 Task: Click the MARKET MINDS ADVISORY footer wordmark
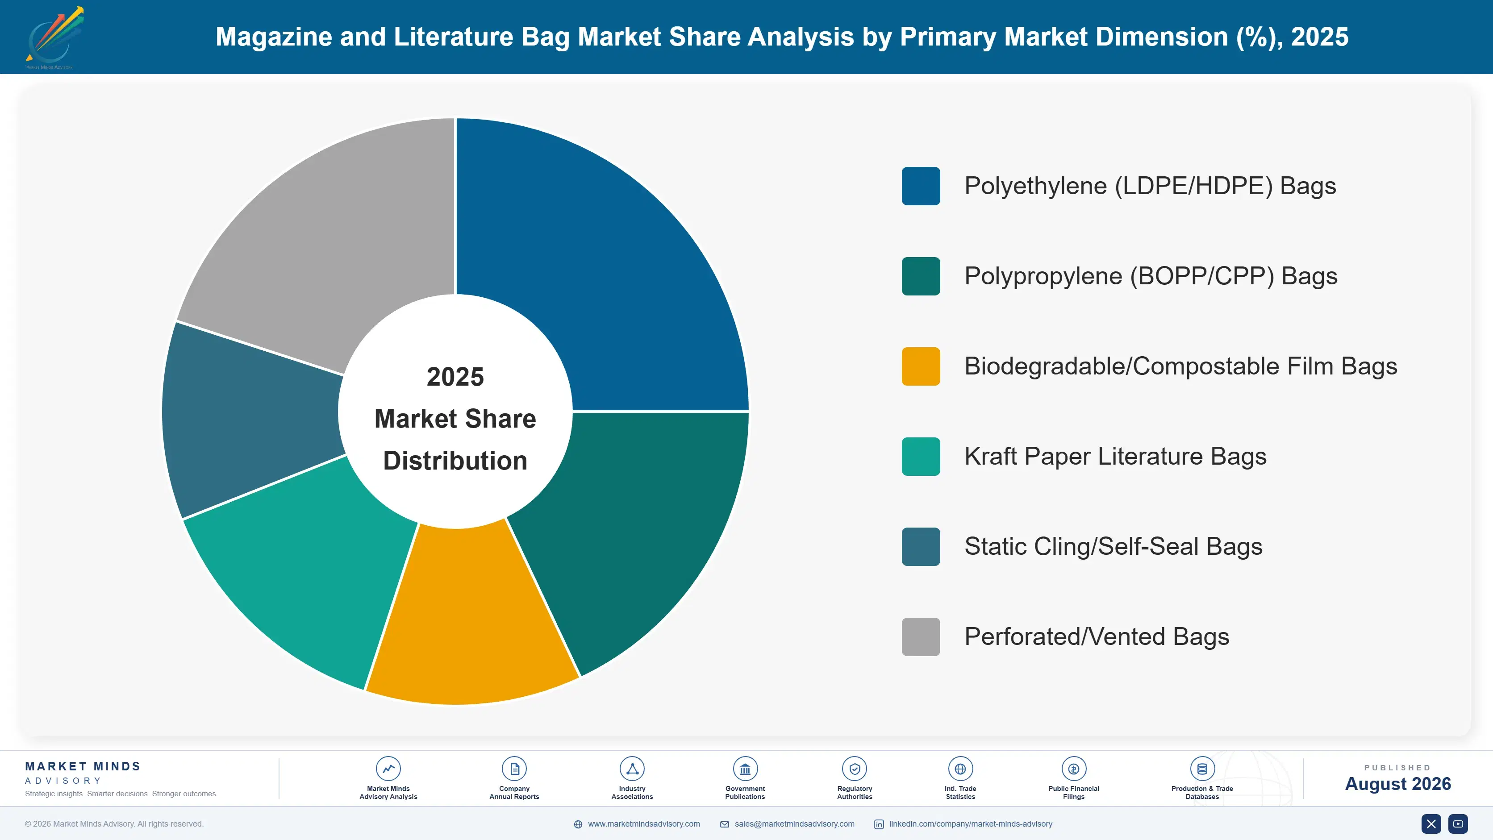[x=83, y=773]
